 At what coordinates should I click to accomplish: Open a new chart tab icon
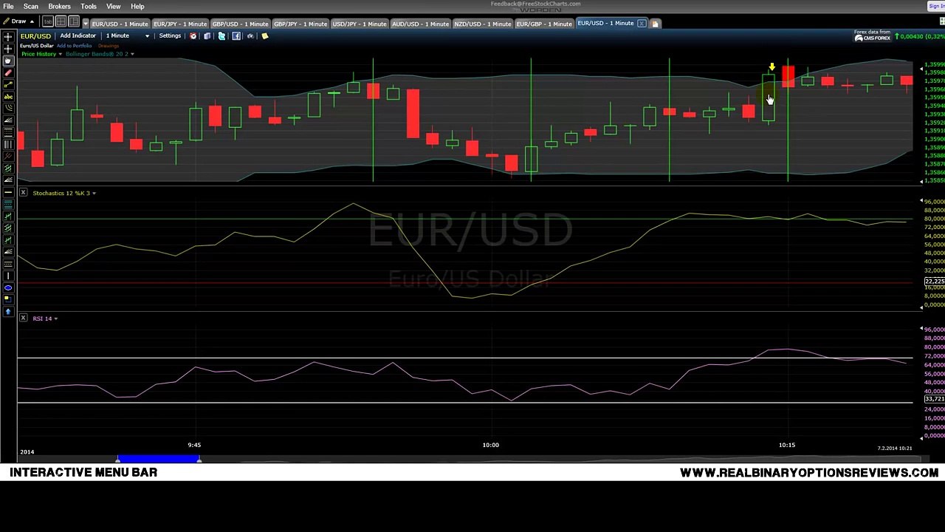click(655, 24)
